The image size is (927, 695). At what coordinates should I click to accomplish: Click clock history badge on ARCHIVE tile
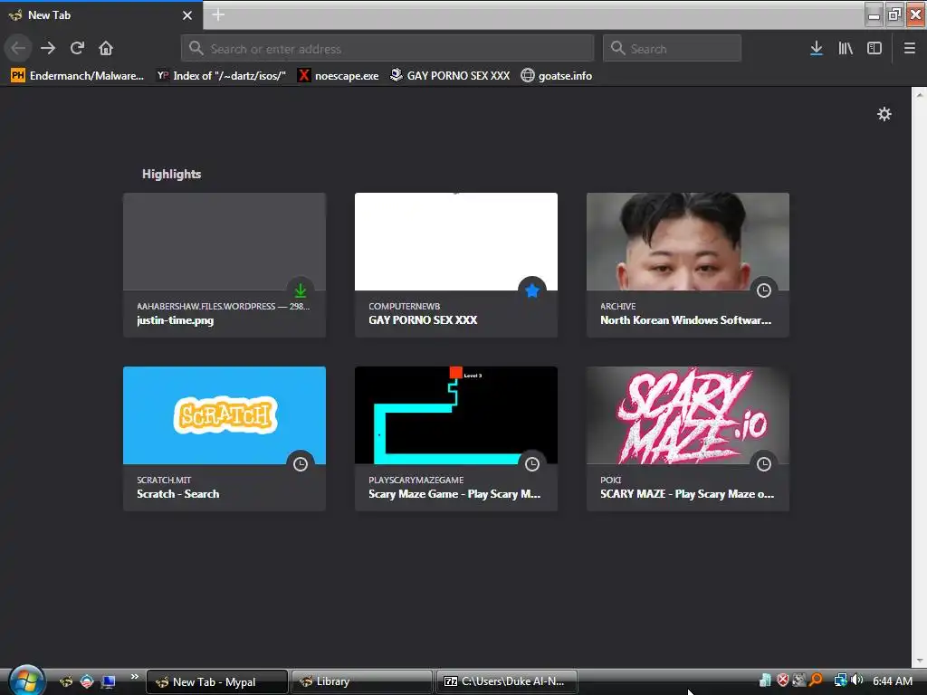coord(764,290)
